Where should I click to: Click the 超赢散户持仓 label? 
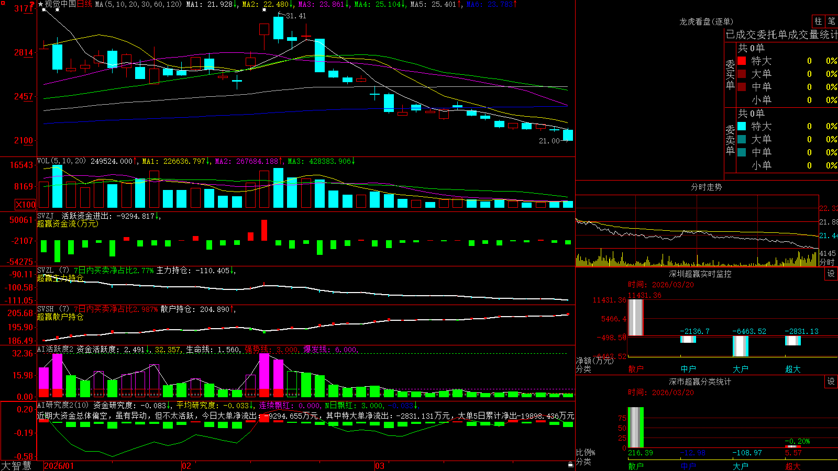[x=60, y=317]
